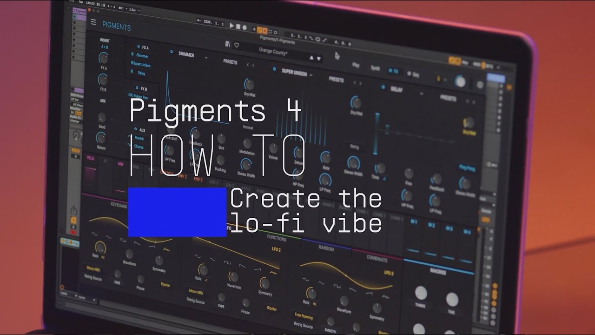Click the Orange County preset name
Viewport: 595px width, 335px height.
pyautogui.click(x=273, y=53)
